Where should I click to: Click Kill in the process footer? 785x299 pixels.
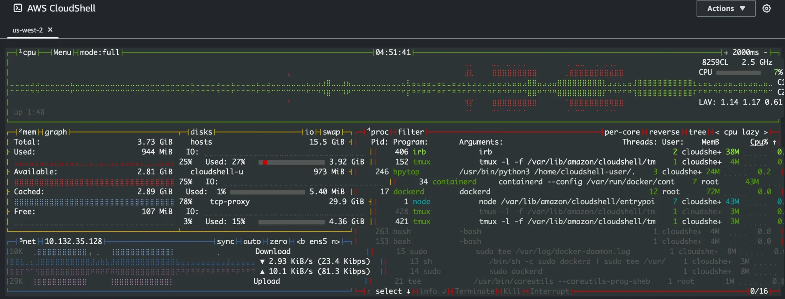(x=512, y=291)
